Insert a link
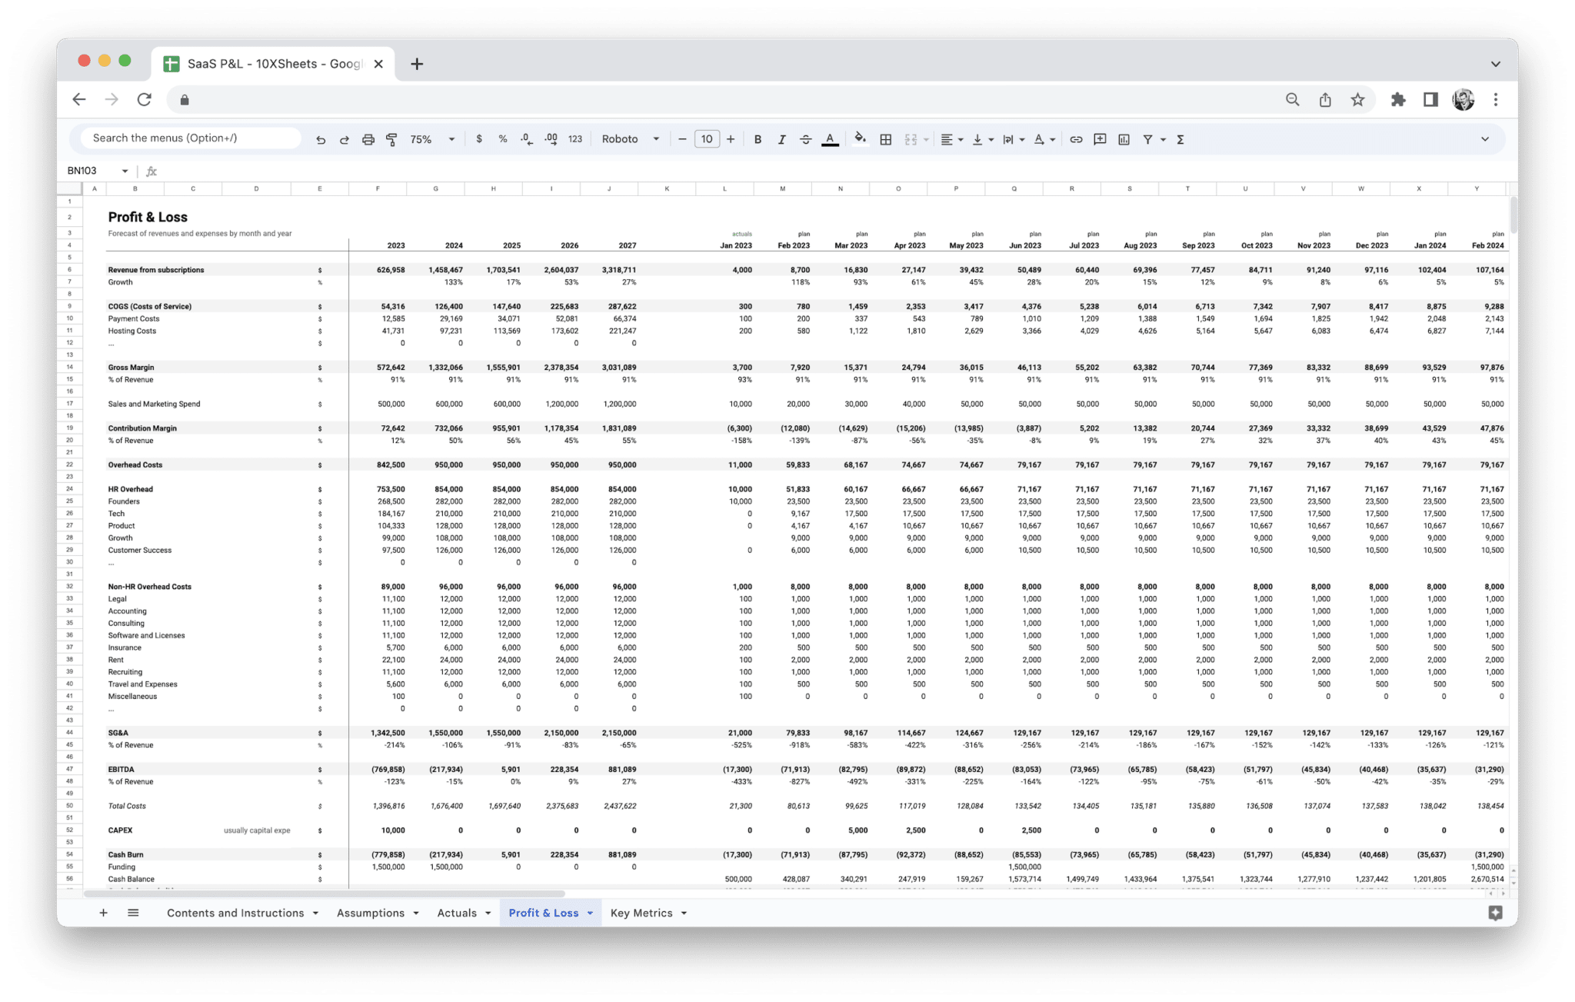Image resolution: width=1575 pixels, height=1002 pixels. pos(1076,138)
